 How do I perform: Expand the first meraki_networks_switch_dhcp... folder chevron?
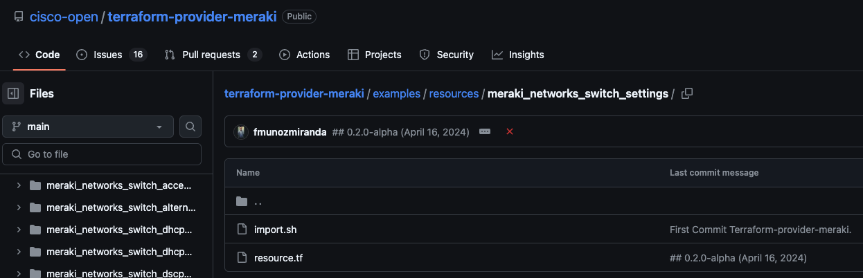[x=19, y=230]
